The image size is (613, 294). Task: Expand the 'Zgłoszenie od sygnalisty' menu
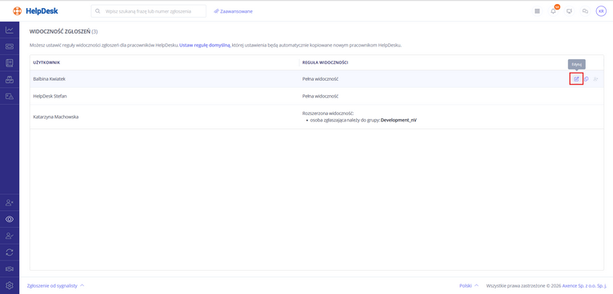[x=55, y=286]
